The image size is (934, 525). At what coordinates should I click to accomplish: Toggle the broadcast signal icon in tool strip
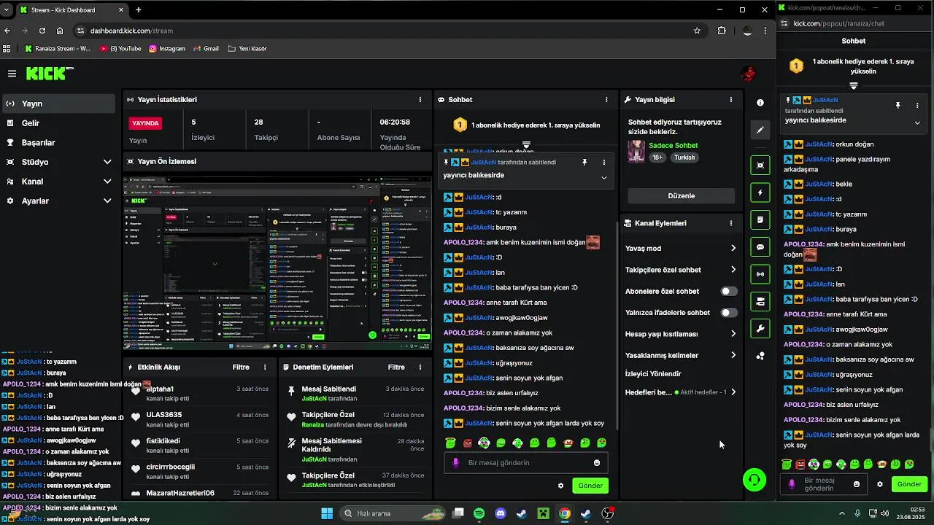(760, 274)
